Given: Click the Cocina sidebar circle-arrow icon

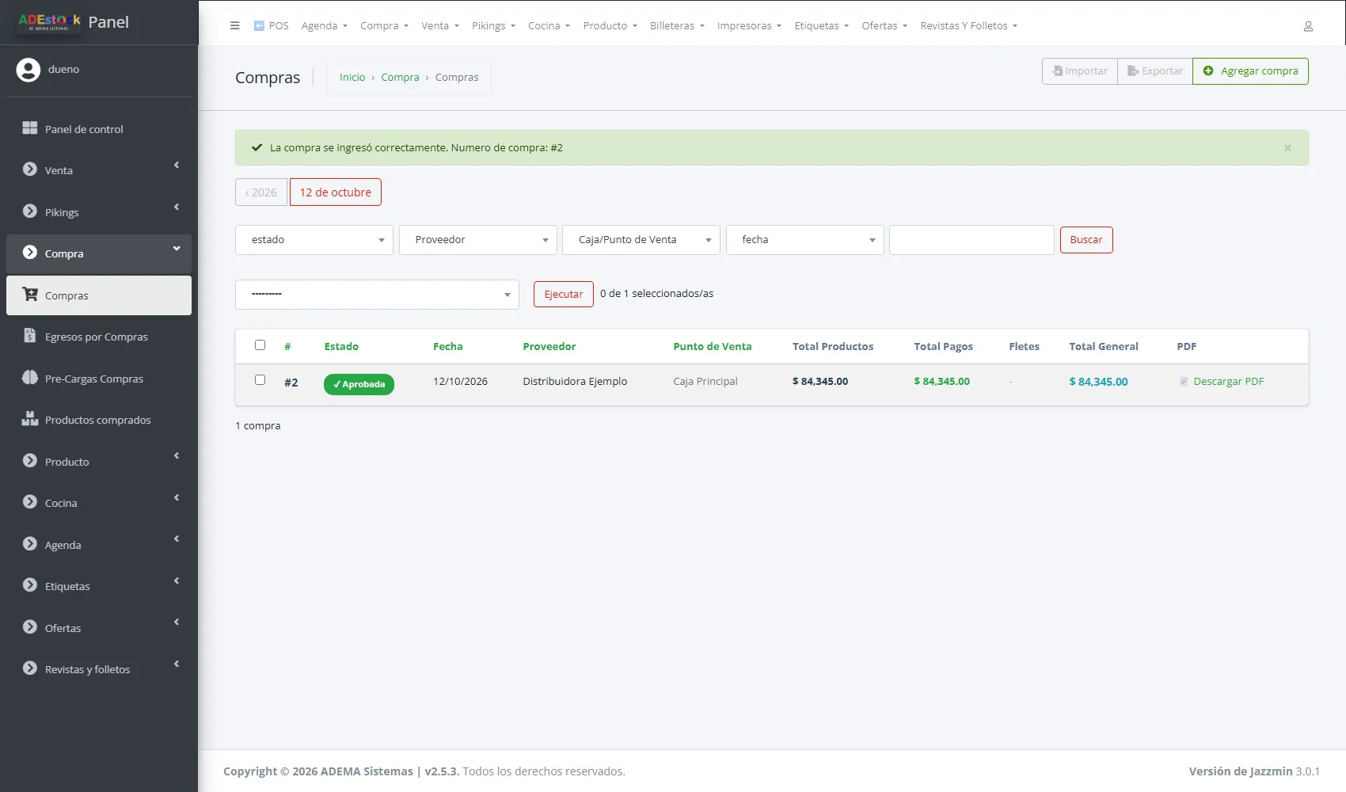Looking at the screenshot, I should (x=30, y=502).
